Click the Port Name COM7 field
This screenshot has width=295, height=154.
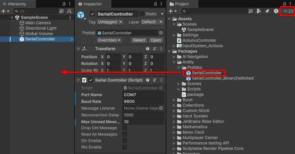(143, 95)
